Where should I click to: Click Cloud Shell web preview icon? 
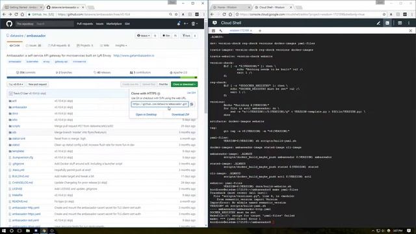point(400,23)
